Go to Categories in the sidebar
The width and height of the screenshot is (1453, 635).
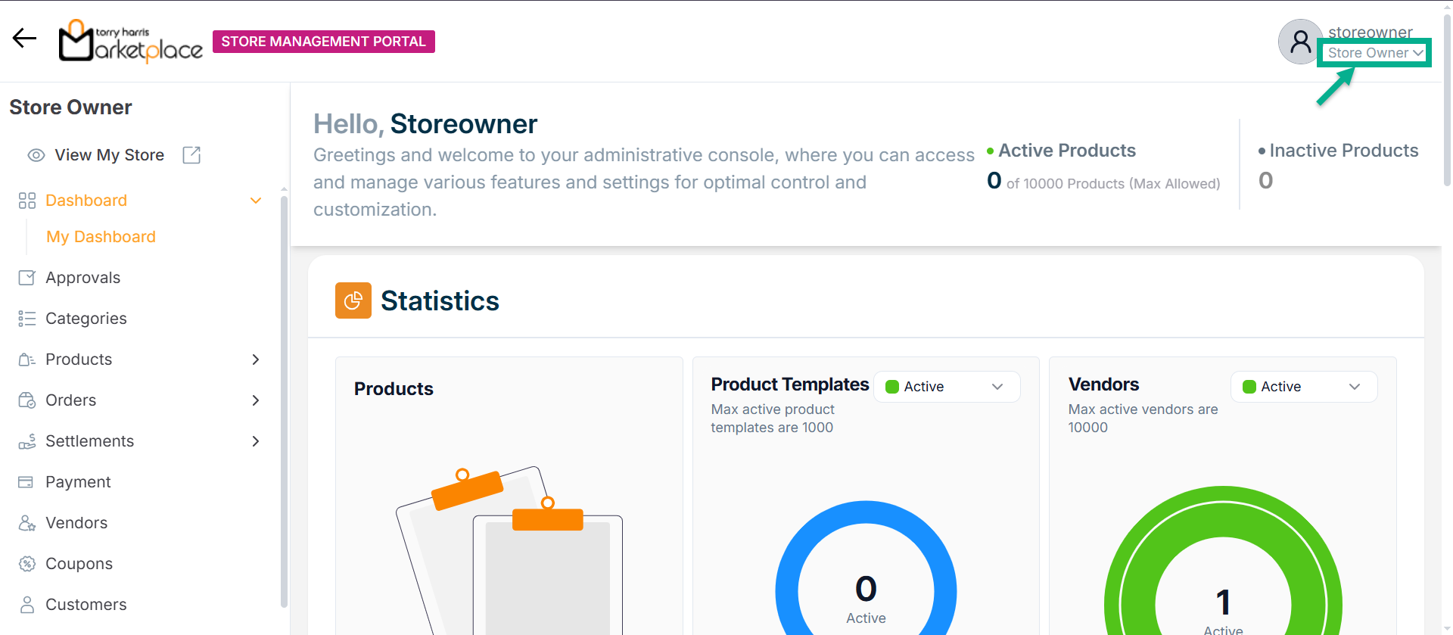pos(86,319)
